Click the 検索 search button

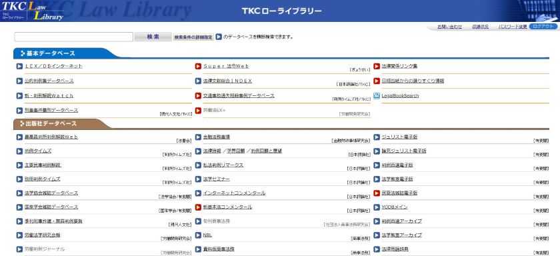153,37
